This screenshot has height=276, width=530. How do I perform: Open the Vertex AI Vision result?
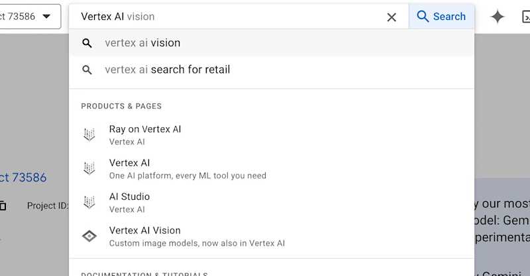[272, 236]
